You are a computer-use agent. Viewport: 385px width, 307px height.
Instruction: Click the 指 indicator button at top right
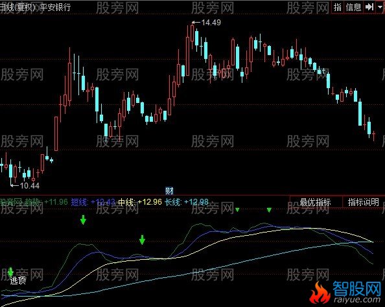(x=338, y=7)
